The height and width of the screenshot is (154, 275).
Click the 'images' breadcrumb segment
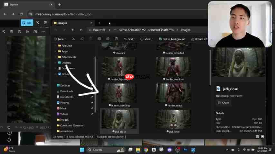[185, 30]
